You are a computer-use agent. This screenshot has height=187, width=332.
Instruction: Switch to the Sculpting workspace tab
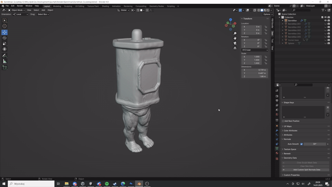(x=68, y=6)
